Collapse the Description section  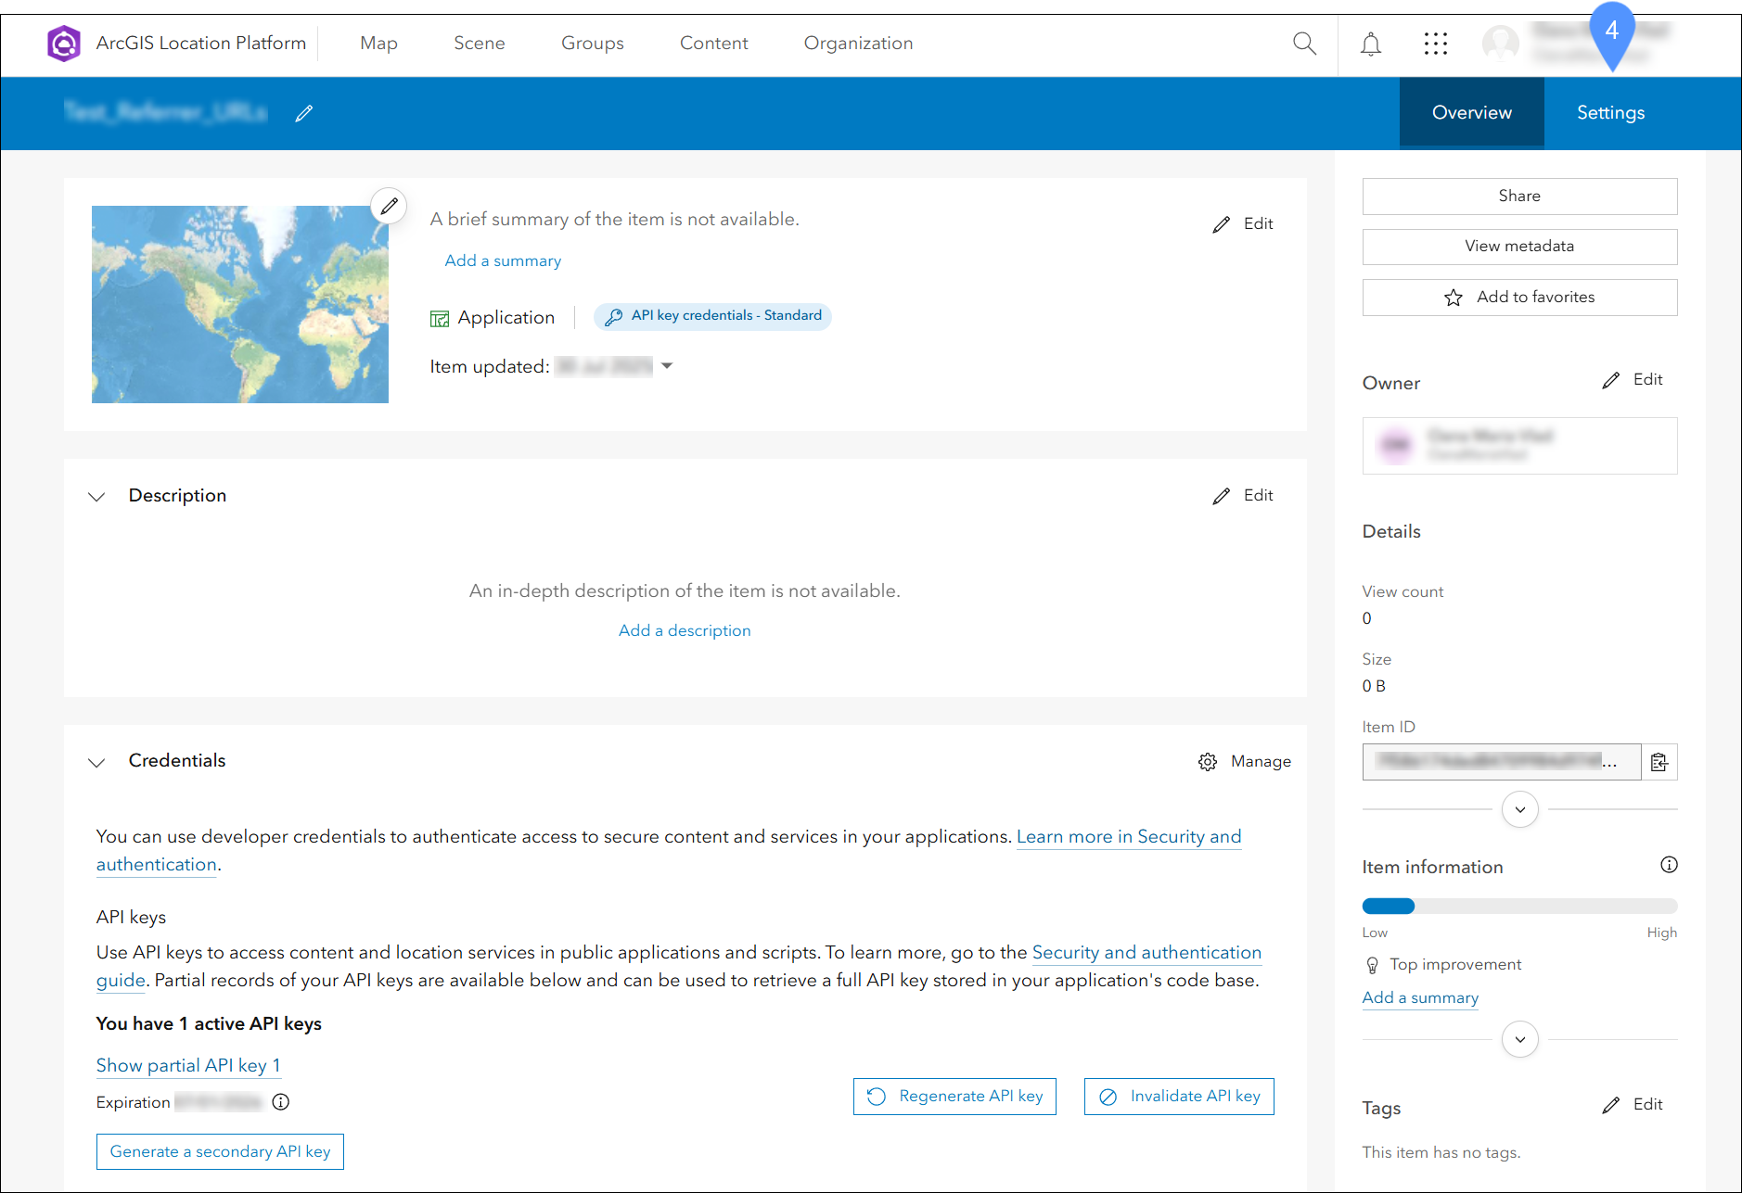coord(96,497)
